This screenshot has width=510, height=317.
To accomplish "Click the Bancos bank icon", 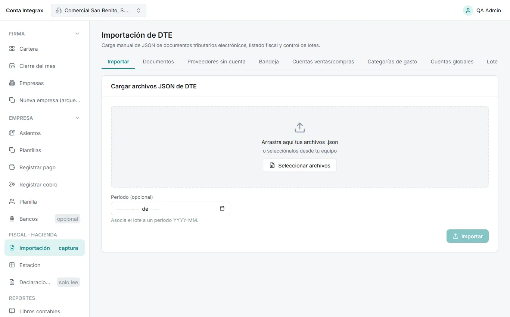I will (12, 219).
